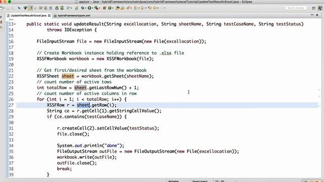Select the Java perspective button
Viewport: 324px width, 182px height.
pos(320,8)
